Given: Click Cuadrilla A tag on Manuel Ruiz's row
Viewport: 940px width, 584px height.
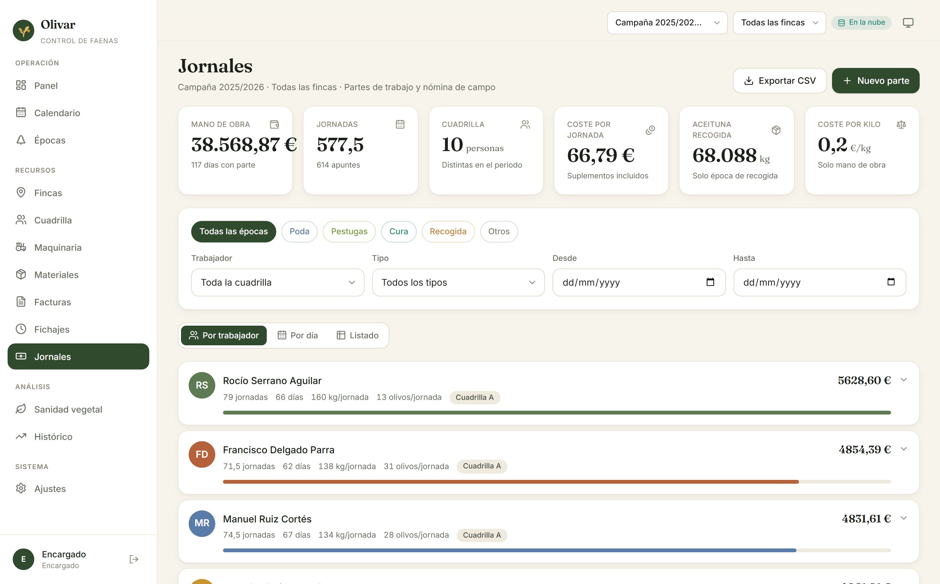Looking at the screenshot, I should 482,535.
